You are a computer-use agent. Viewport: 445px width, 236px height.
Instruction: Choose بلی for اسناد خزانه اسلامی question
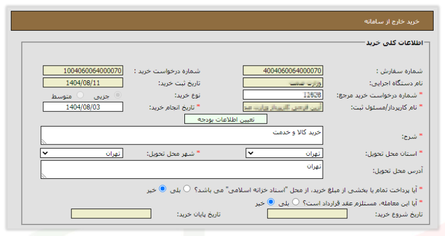pos(187,189)
